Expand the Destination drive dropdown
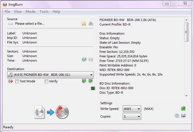 point(51,75)
